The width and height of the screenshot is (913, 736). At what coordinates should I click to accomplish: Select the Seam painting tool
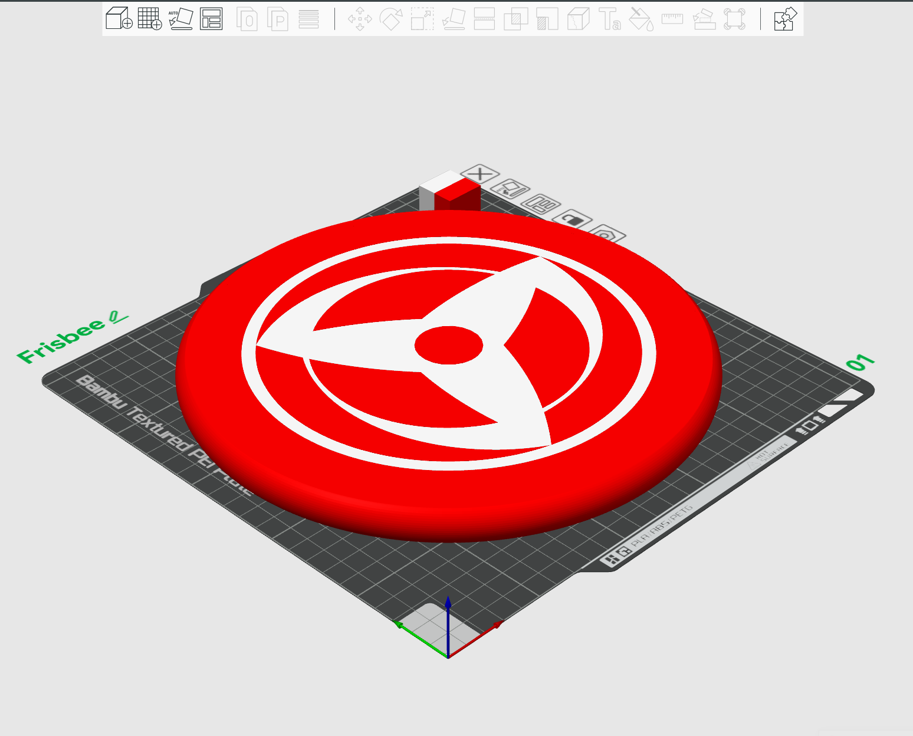point(579,19)
